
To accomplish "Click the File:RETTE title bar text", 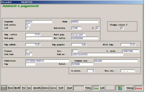I will (27, 2).
